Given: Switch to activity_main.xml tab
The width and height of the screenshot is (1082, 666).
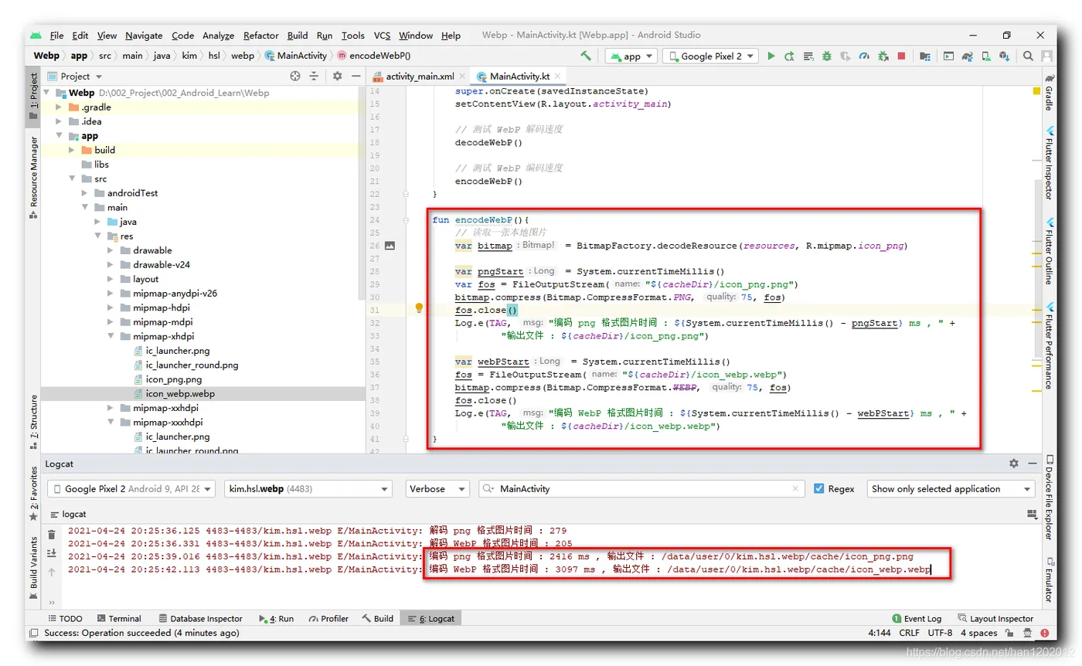Looking at the screenshot, I should point(418,76).
